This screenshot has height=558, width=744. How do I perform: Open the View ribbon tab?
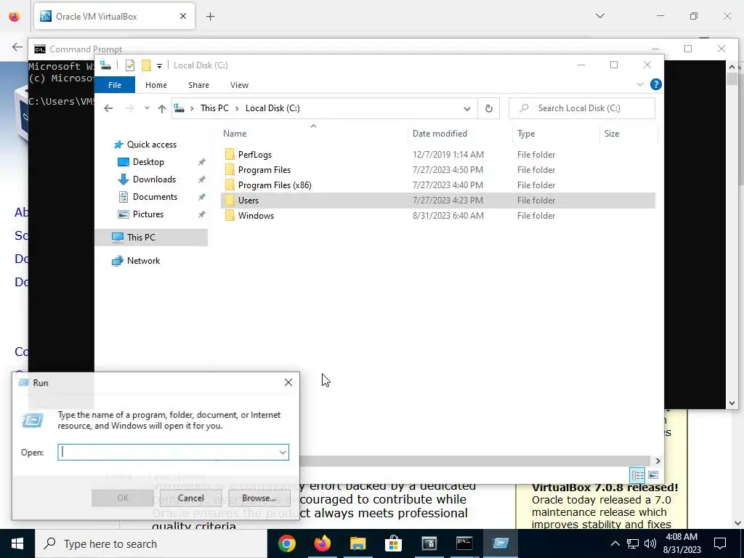point(239,85)
